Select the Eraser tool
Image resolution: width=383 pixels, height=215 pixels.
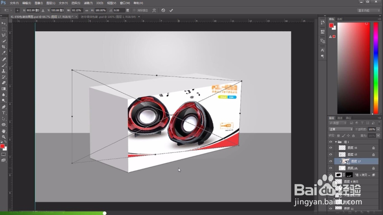pyautogui.click(x=3, y=83)
